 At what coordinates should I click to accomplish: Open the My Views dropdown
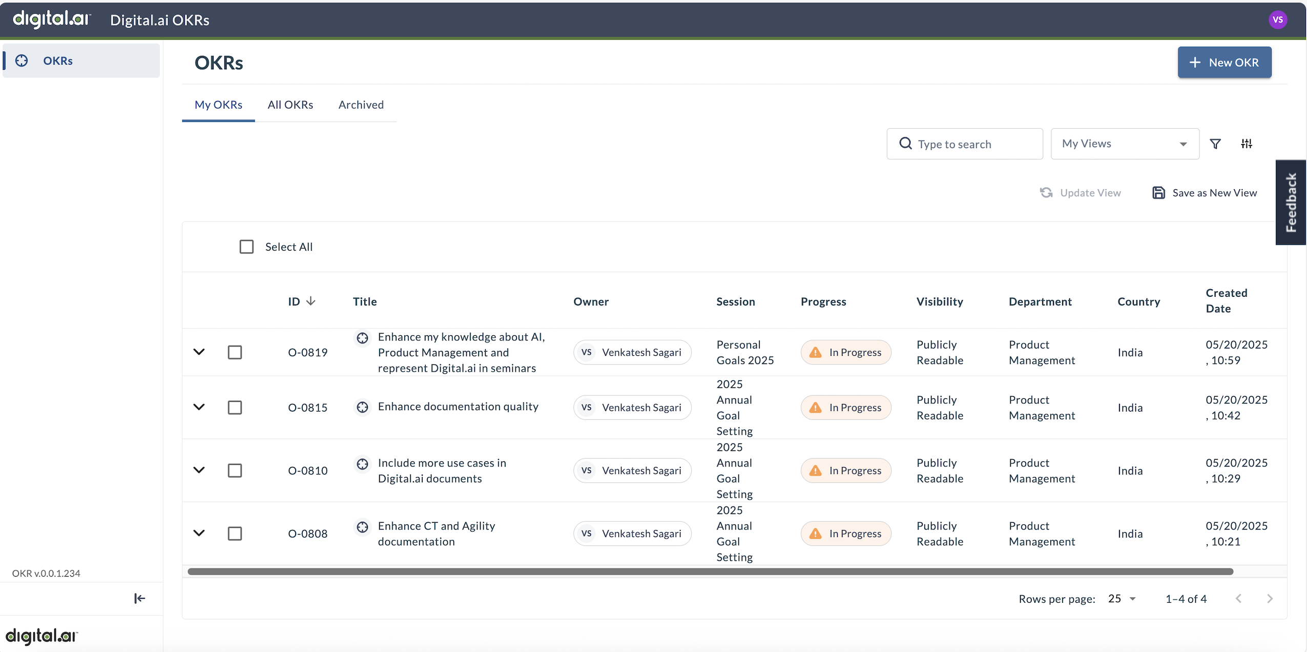1125,144
